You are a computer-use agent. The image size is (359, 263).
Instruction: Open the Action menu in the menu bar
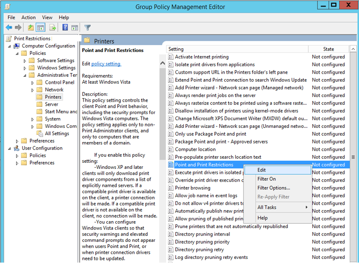[x=29, y=17]
